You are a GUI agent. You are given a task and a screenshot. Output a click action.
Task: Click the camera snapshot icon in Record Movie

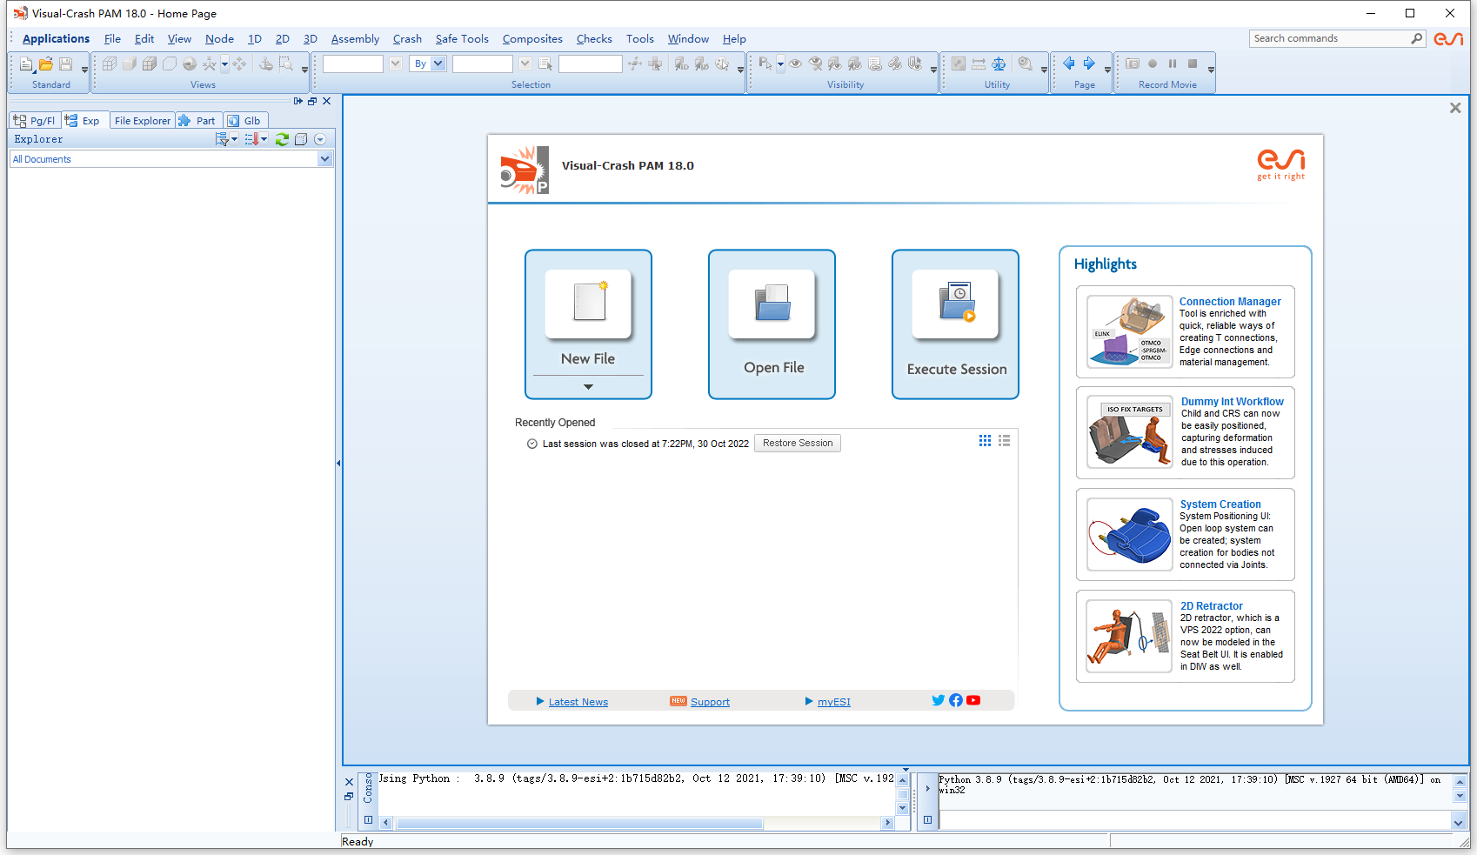[x=1133, y=63]
